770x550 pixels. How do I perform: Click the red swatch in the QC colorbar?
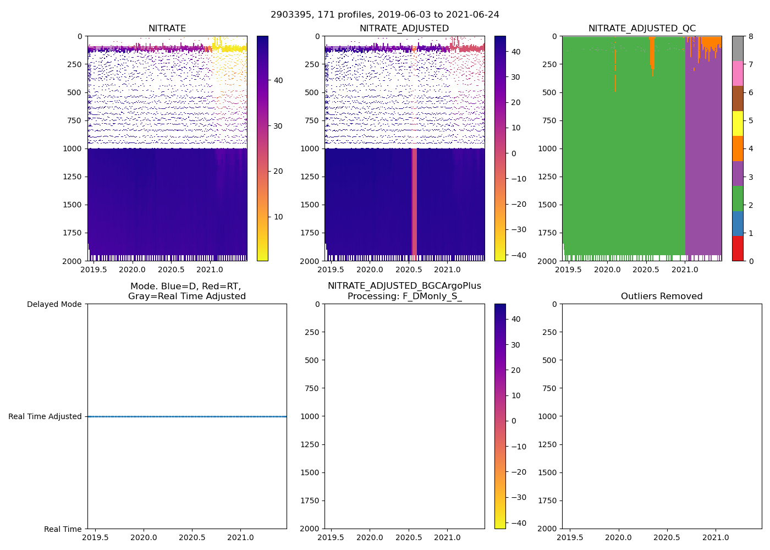[738, 249]
